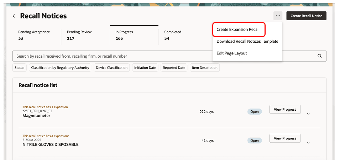The width and height of the screenshot is (340, 163).
Task: Expand the NITRILE GLOVES DISPOSABLE row
Action: 308,143
